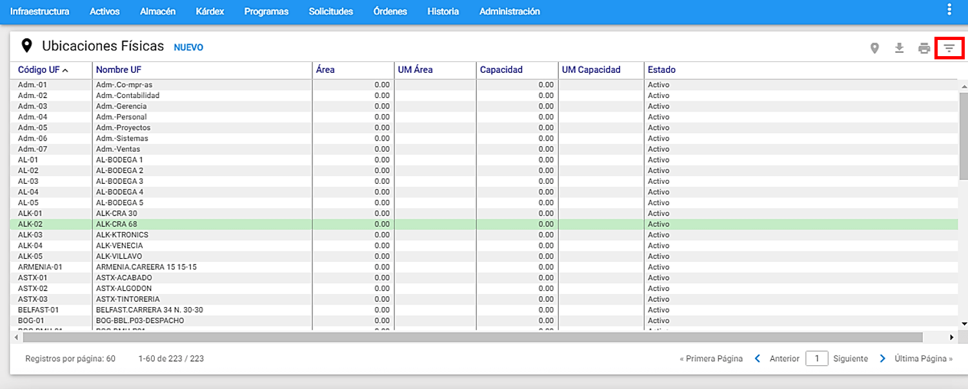Open the Historia menu
968x389 pixels.
(x=443, y=12)
